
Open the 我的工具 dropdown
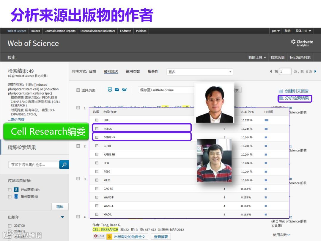257,57
